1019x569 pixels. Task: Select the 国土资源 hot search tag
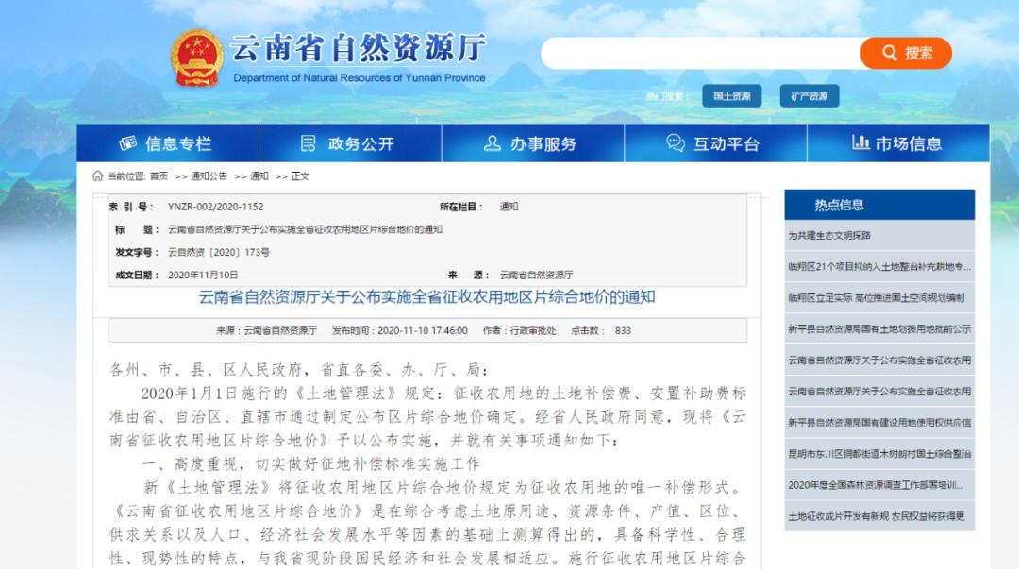731,96
